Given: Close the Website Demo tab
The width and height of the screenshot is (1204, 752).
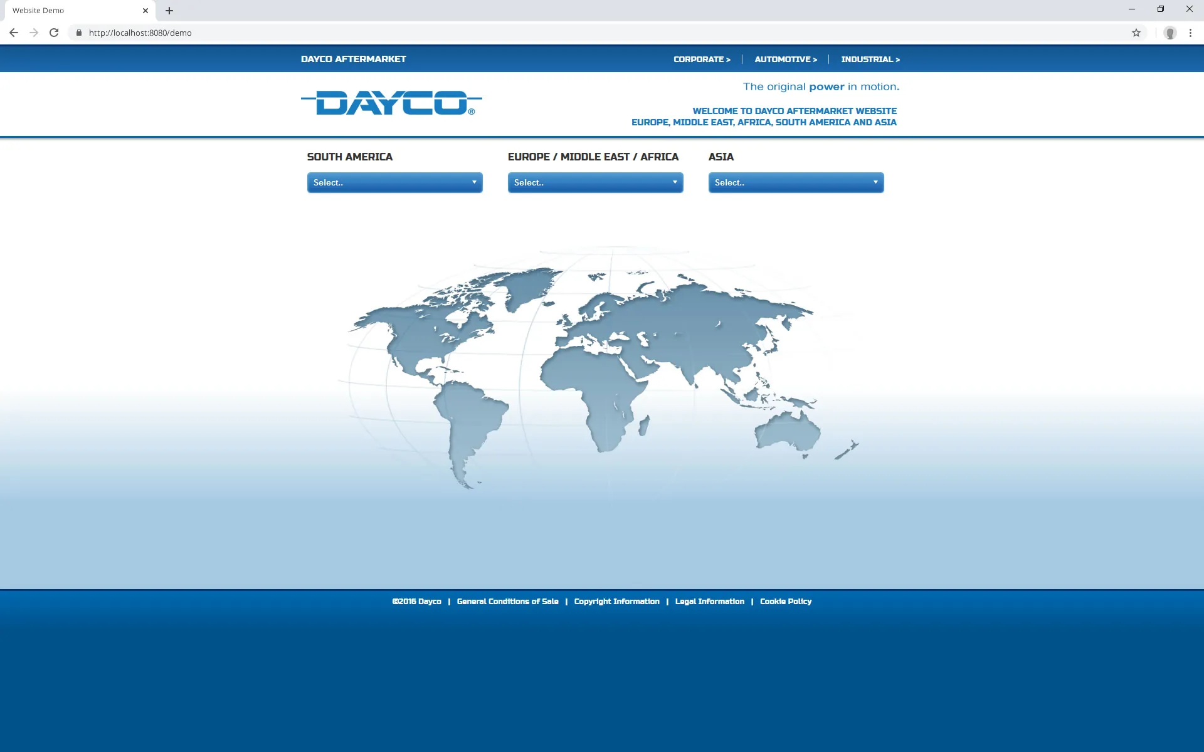Looking at the screenshot, I should [x=145, y=11].
